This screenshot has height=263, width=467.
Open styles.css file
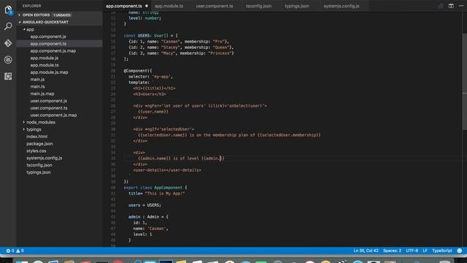36,151
